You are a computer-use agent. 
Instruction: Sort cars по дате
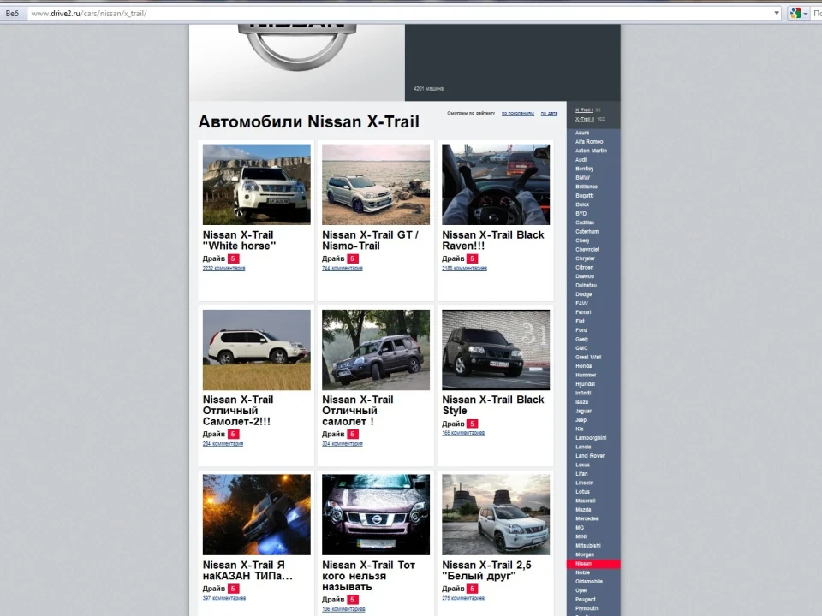549,113
